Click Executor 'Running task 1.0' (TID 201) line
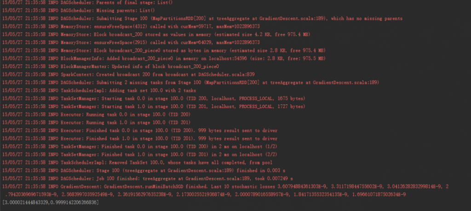The image size is (471, 211). click(x=97, y=122)
